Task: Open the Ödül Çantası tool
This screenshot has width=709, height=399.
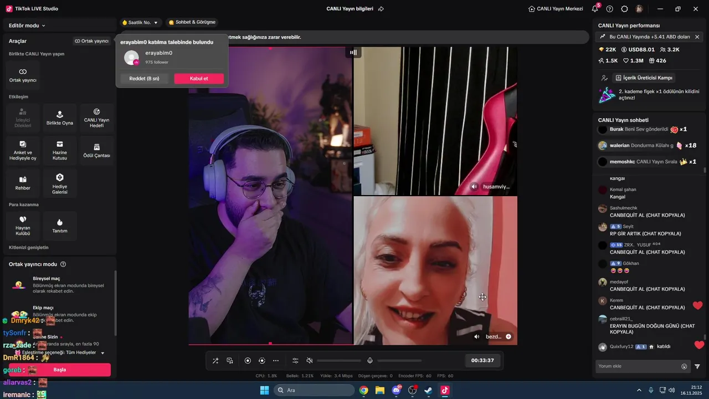Action: click(x=96, y=150)
